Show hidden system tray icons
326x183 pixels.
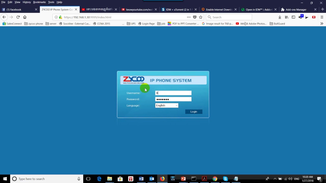pyautogui.click(x=275, y=179)
